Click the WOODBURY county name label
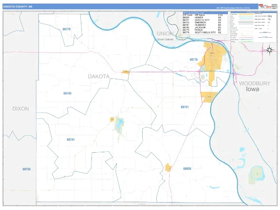Screen dimensions: 280x210 click(x=255, y=83)
